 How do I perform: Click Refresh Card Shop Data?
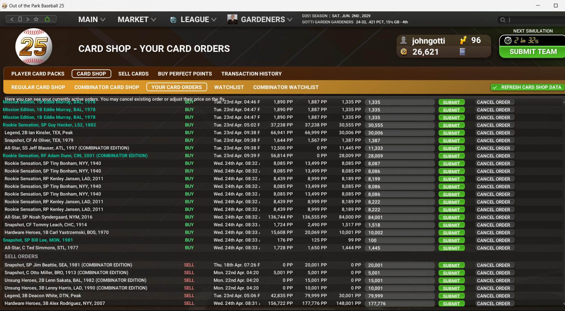click(x=527, y=87)
